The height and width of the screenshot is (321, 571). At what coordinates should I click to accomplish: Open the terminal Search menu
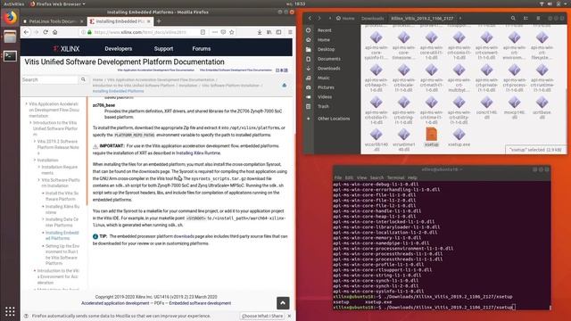click(377, 177)
